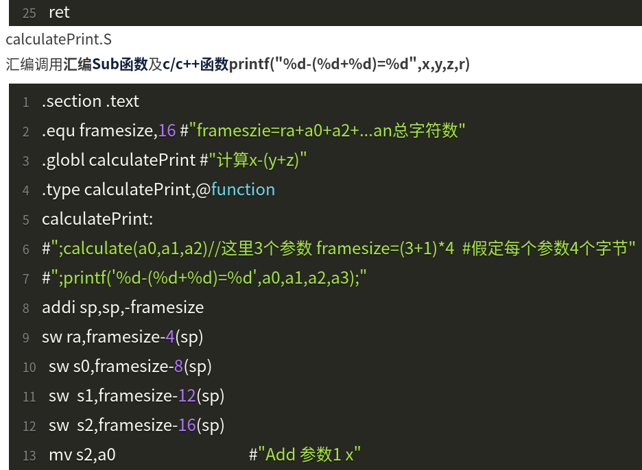Click the number 16 in framesize definition
The height and width of the screenshot is (470, 642).
click(167, 131)
